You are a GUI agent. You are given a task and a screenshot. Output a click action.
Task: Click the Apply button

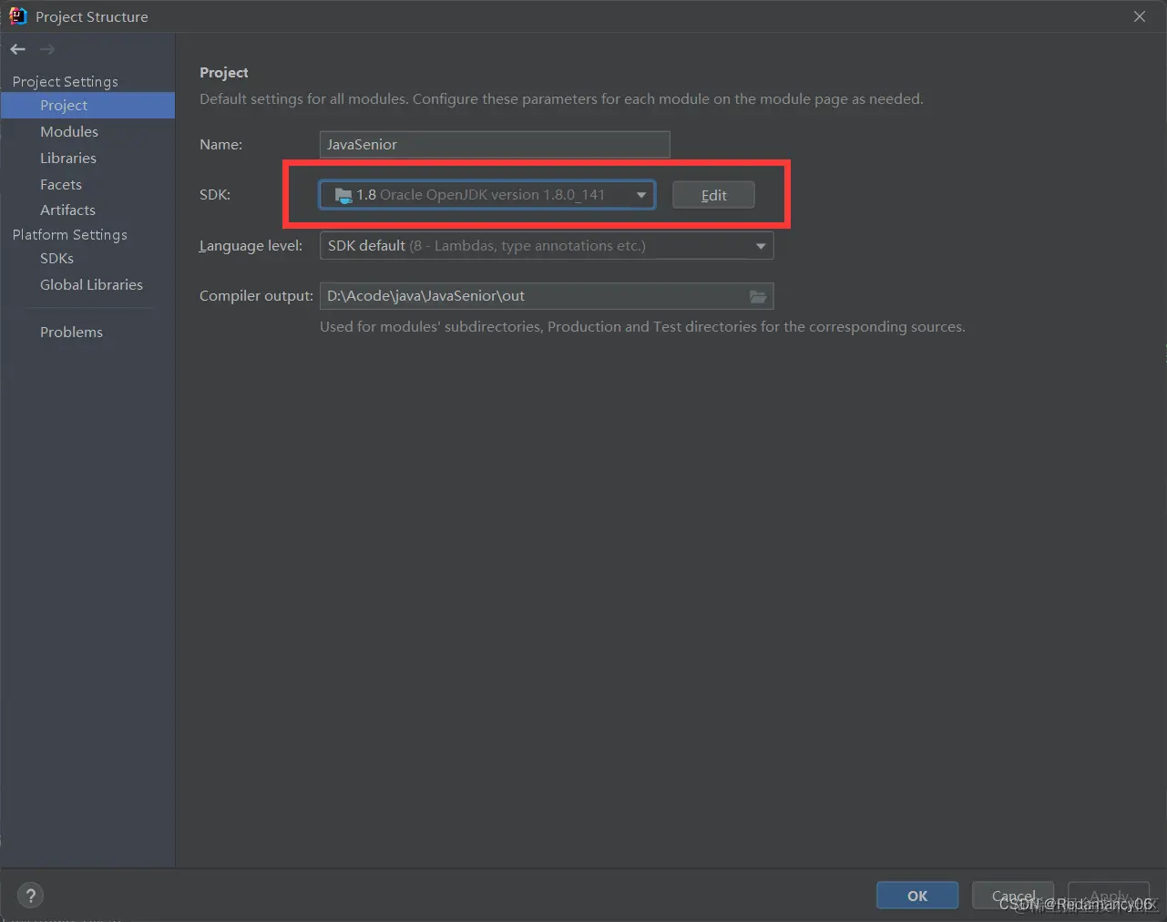coord(1109,896)
